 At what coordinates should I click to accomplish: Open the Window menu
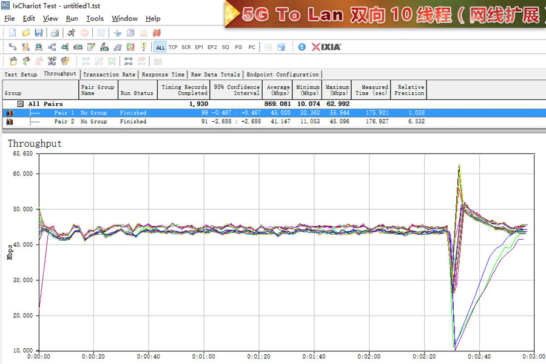124,18
